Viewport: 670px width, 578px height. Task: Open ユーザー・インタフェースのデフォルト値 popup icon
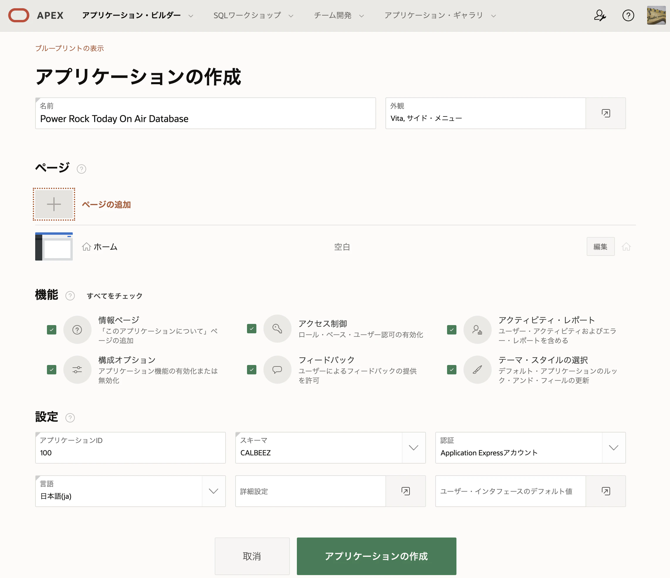[606, 491]
